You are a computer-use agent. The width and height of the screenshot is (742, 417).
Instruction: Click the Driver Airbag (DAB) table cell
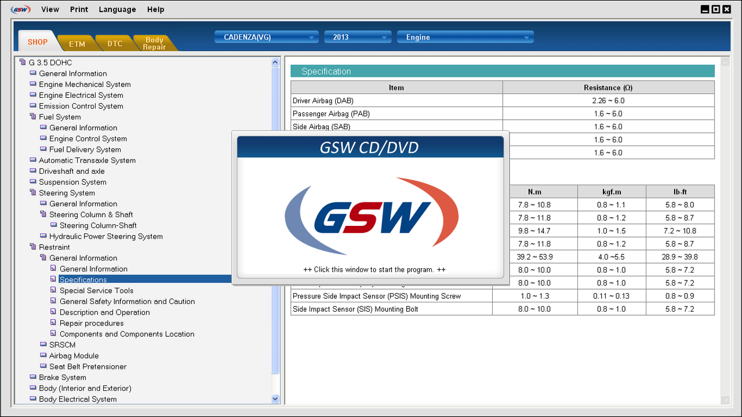397,101
